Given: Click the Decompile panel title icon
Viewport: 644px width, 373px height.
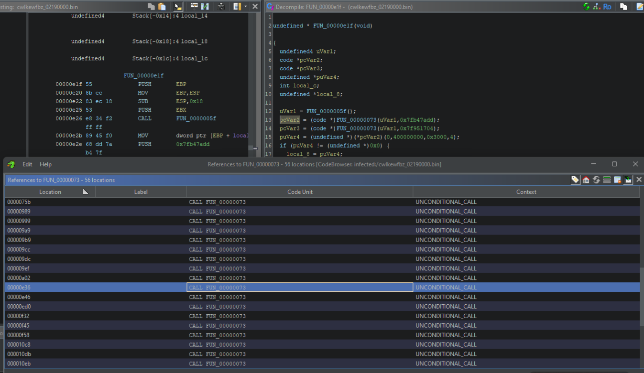Looking at the screenshot, I should 270,7.
